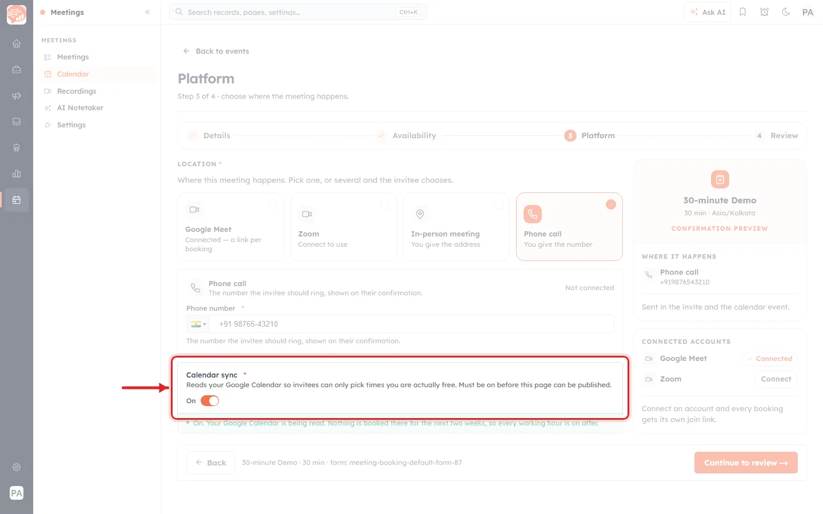Jump to the Review step
The width and height of the screenshot is (823, 514).
pos(776,135)
